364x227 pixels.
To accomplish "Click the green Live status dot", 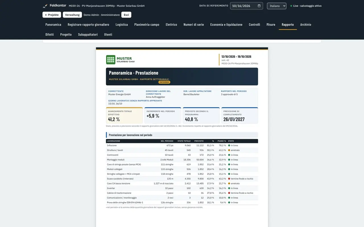I will point(291,6).
